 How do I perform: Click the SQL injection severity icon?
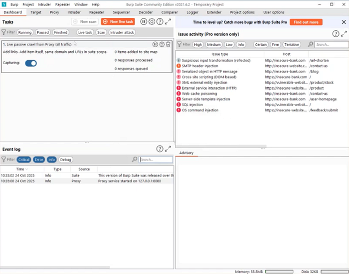click(x=178, y=104)
